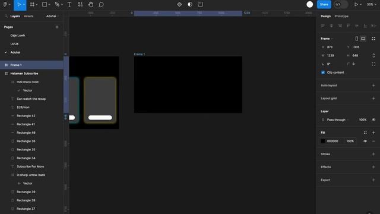Click the fill opacity 100% field
Screen dimensions: 380x214
tap(350, 141)
